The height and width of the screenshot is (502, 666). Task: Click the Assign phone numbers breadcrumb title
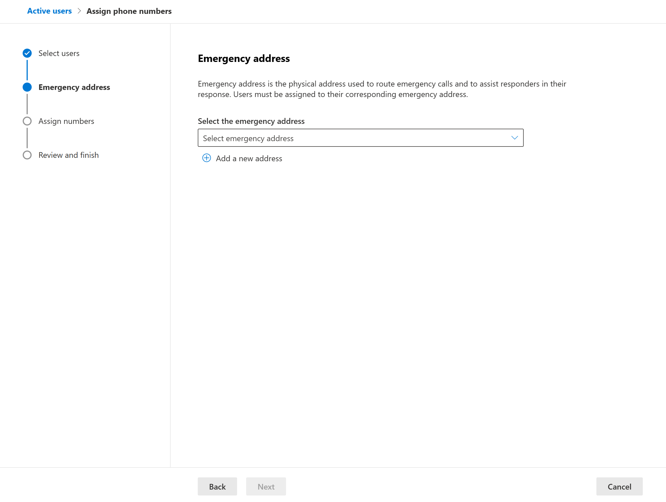tap(129, 11)
